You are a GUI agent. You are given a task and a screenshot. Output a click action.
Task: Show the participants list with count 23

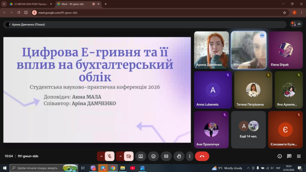296,24
